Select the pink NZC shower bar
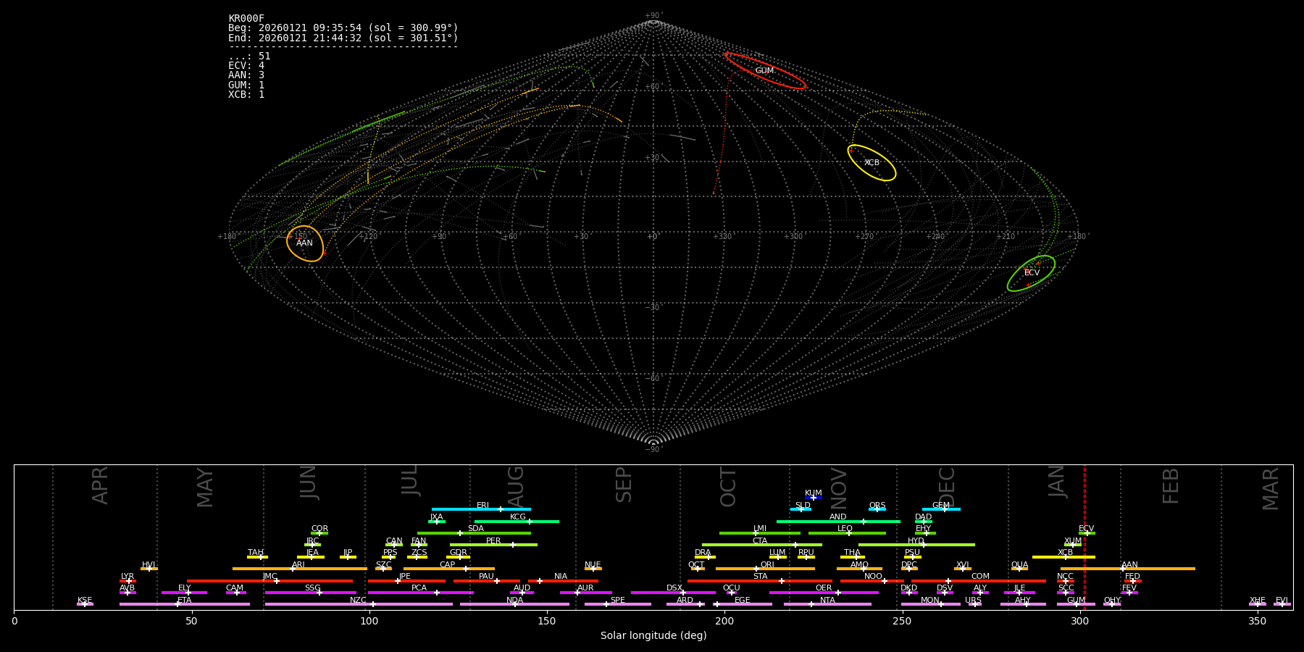This screenshot has height=652, width=1304. 359,604
